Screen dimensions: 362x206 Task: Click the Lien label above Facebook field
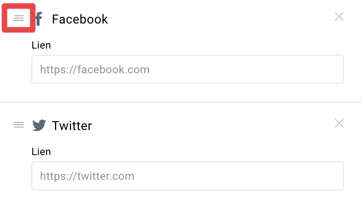(41, 45)
